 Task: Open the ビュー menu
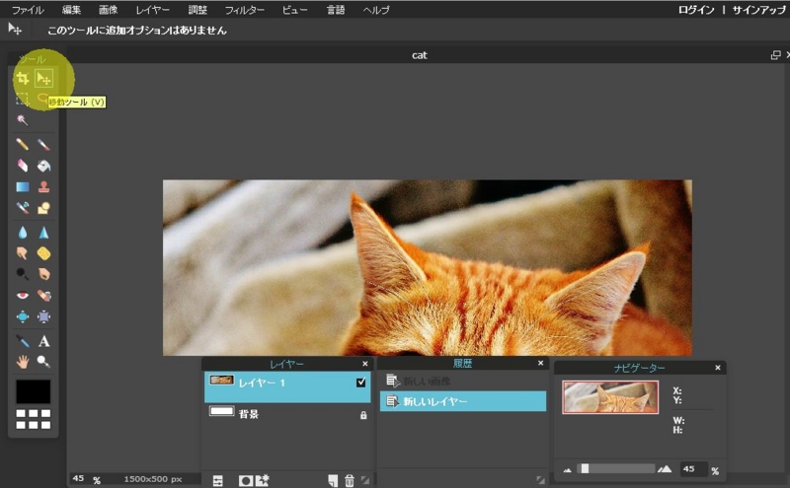click(x=294, y=10)
